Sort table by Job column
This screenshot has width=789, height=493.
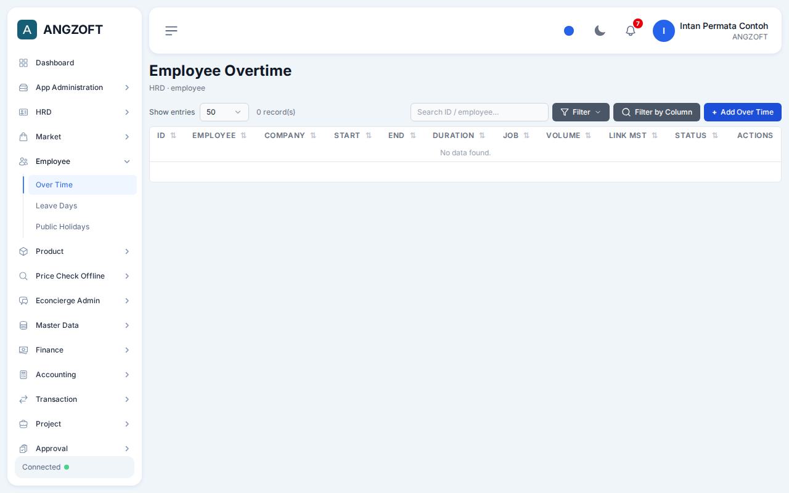coord(516,136)
